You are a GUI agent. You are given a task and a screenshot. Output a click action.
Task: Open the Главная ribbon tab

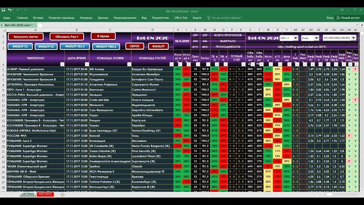pyautogui.click(x=22, y=18)
